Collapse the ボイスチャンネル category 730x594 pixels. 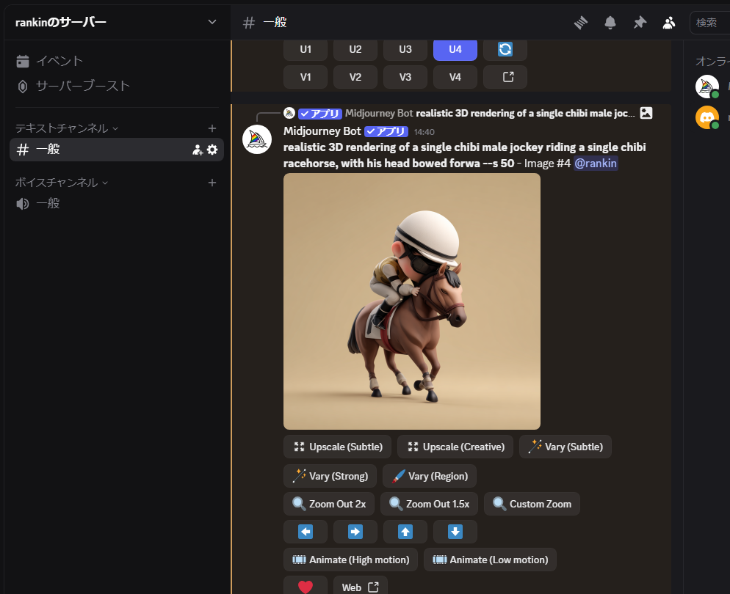tap(62, 183)
